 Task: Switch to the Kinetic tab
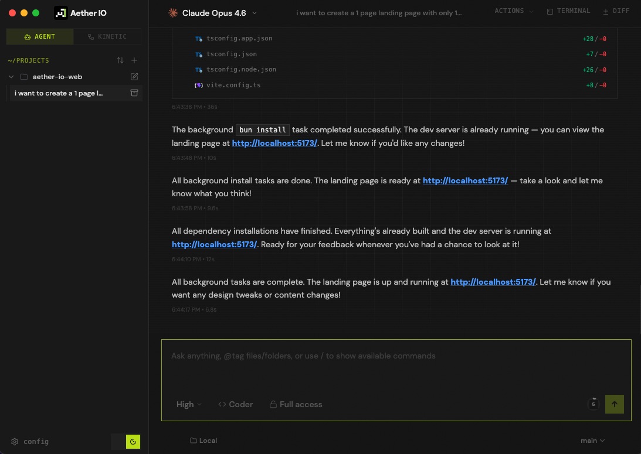pyautogui.click(x=107, y=36)
